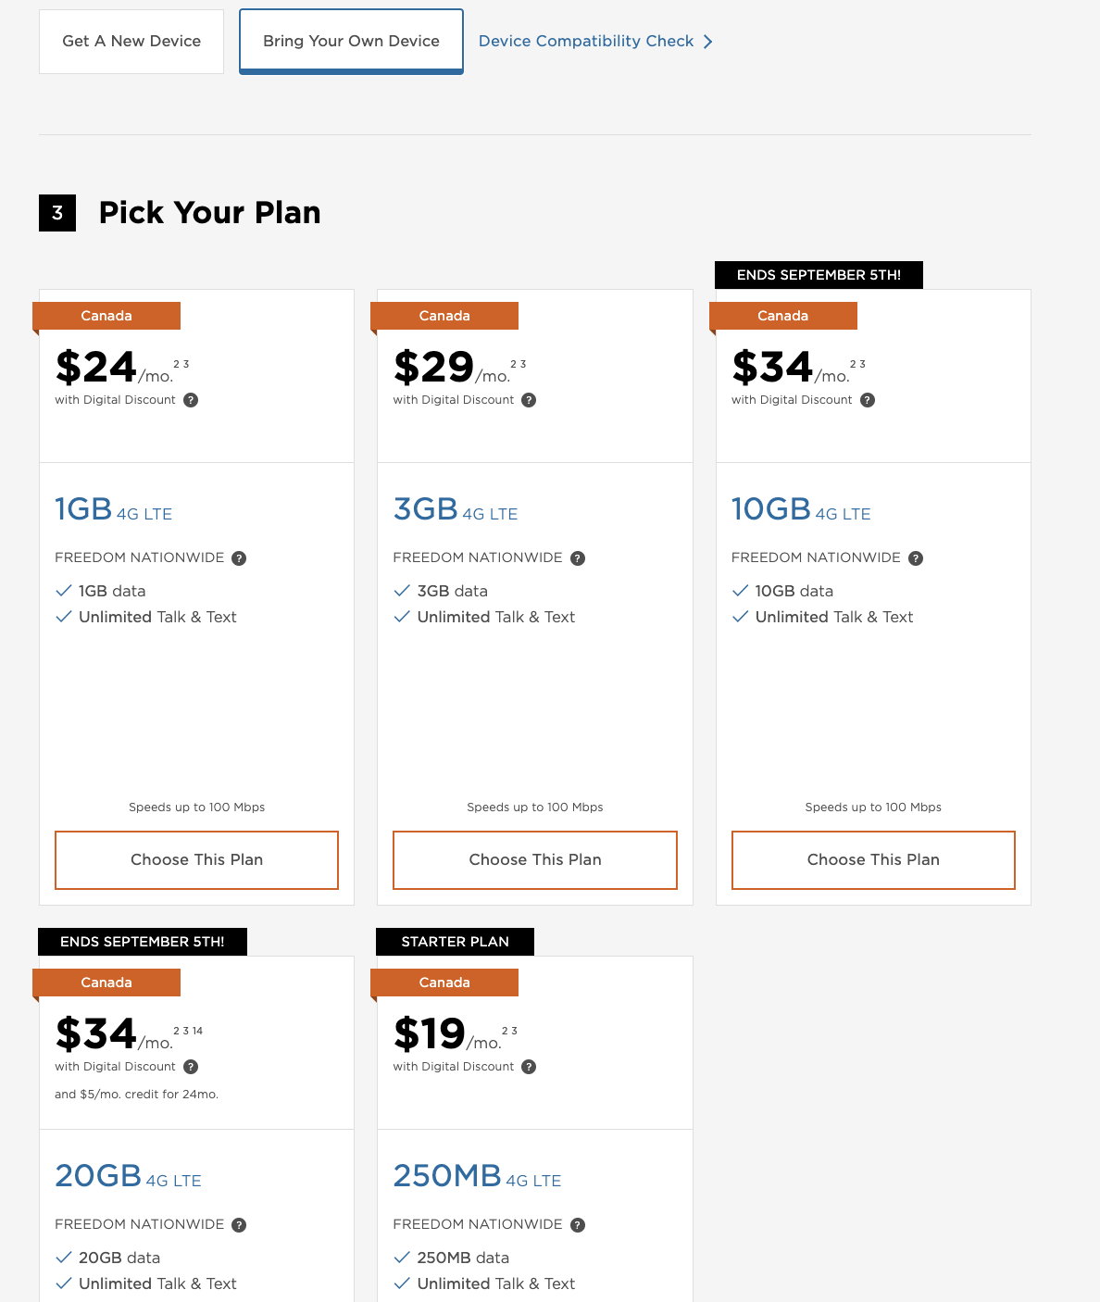Choose the $29 3GB plan
This screenshot has width=1100, height=1302.
tap(535, 860)
